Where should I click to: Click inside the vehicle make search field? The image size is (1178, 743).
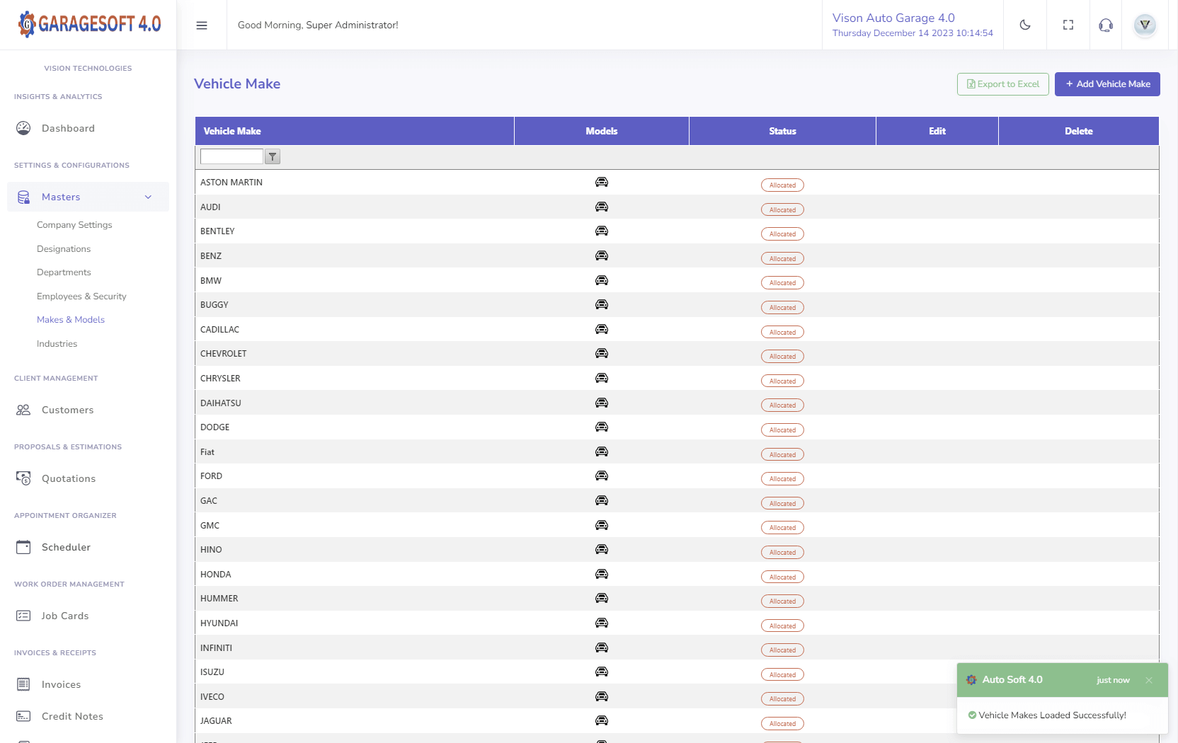[x=231, y=156]
